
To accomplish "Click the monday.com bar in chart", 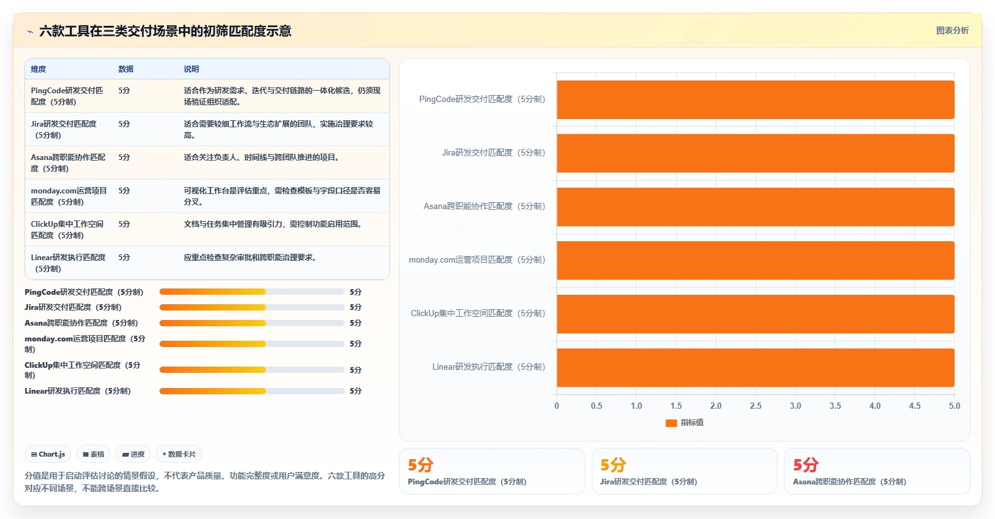I will [756, 260].
